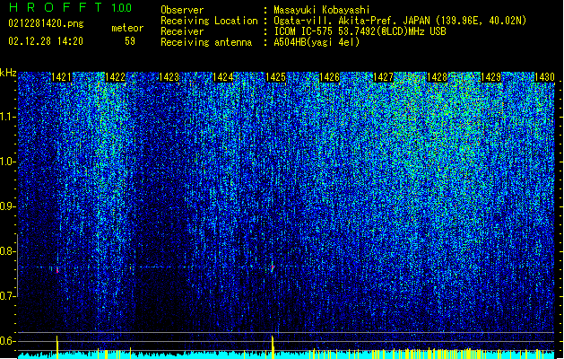Image resolution: width=564 pixels, height=359 pixels.
Task: Click the Observer field label
Action: pyautogui.click(x=182, y=10)
